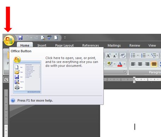Screen dimensions: 161x137
Task: Open the Font Color dropdown arrow
Action: [124, 64]
